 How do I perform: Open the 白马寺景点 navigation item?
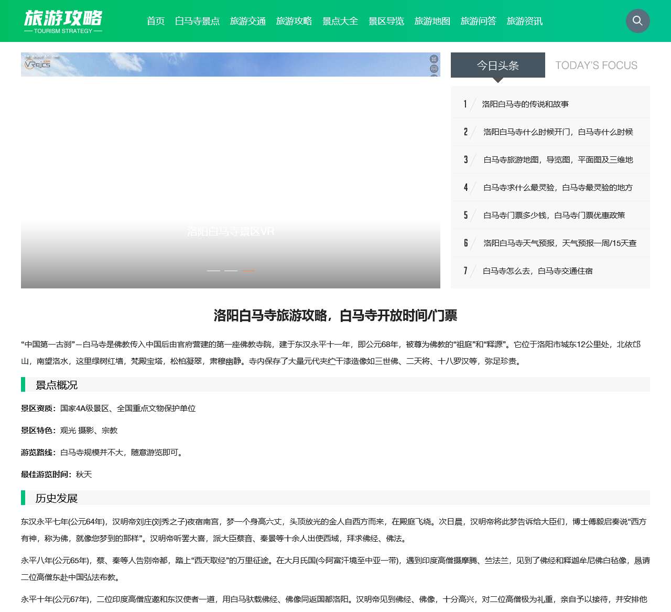tap(198, 21)
